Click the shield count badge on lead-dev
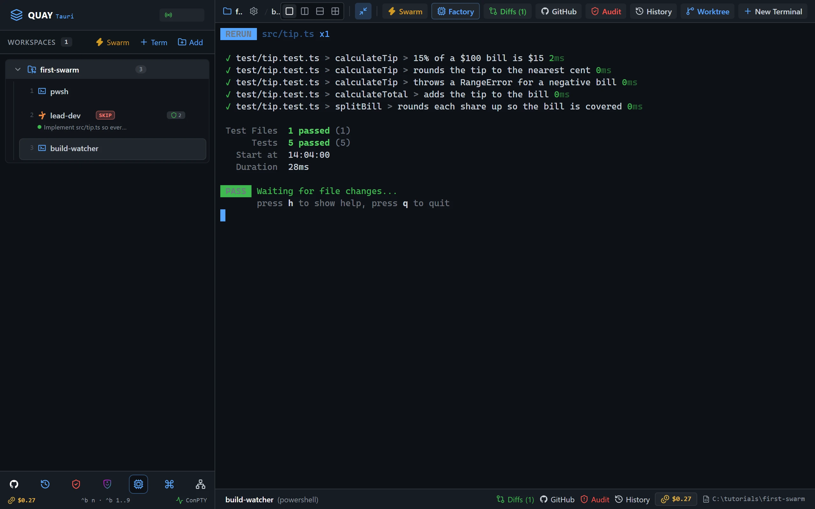This screenshot has height=509, width=815. pyautogui.click(x=176, y=115)
